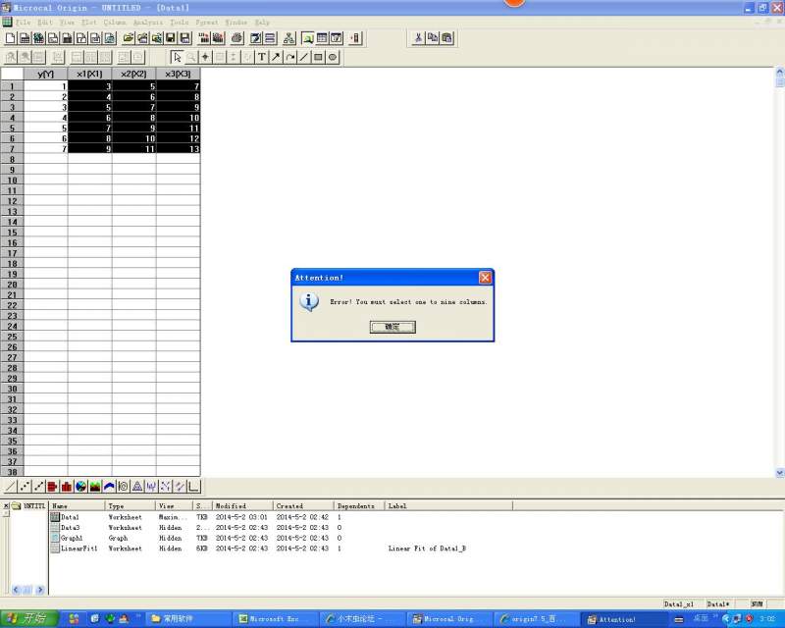This screenshot has height=628, width=785.
Task: Open the Column menu
Action: (x=115, y=23)
